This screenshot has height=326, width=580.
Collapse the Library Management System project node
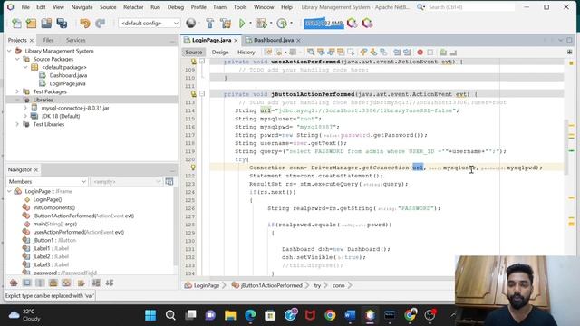point(10,51)
